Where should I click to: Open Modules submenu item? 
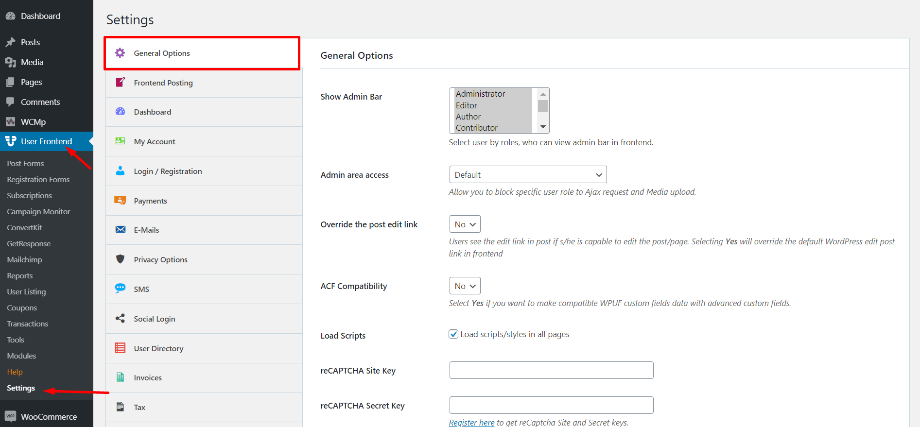pyautogui.click(x=21, y=356)
